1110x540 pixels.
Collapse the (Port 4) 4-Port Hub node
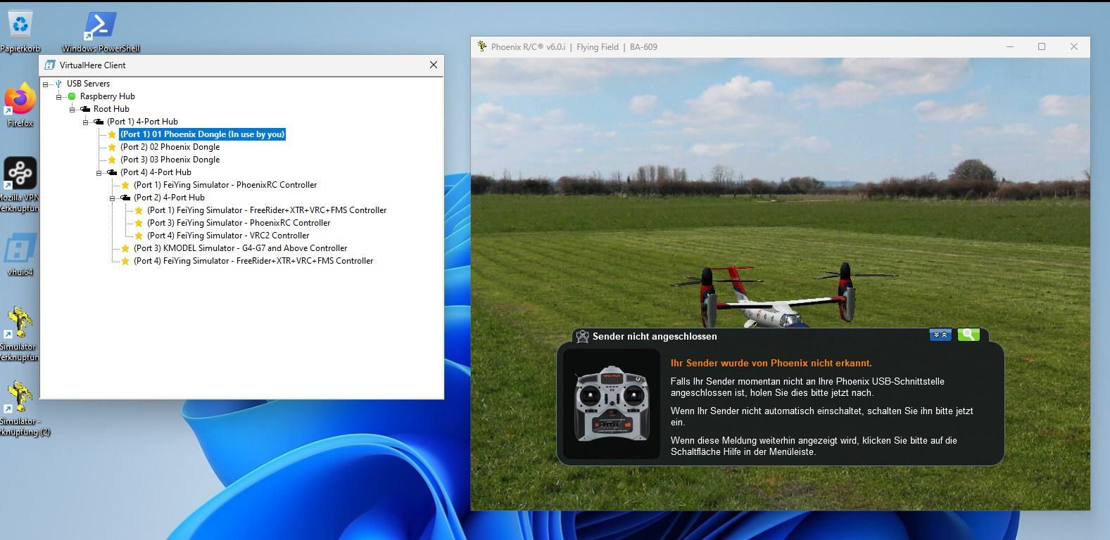point(99,172)
